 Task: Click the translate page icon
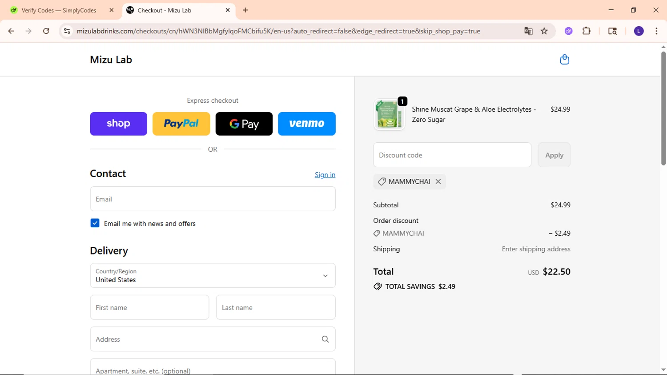tap(528, 31)
